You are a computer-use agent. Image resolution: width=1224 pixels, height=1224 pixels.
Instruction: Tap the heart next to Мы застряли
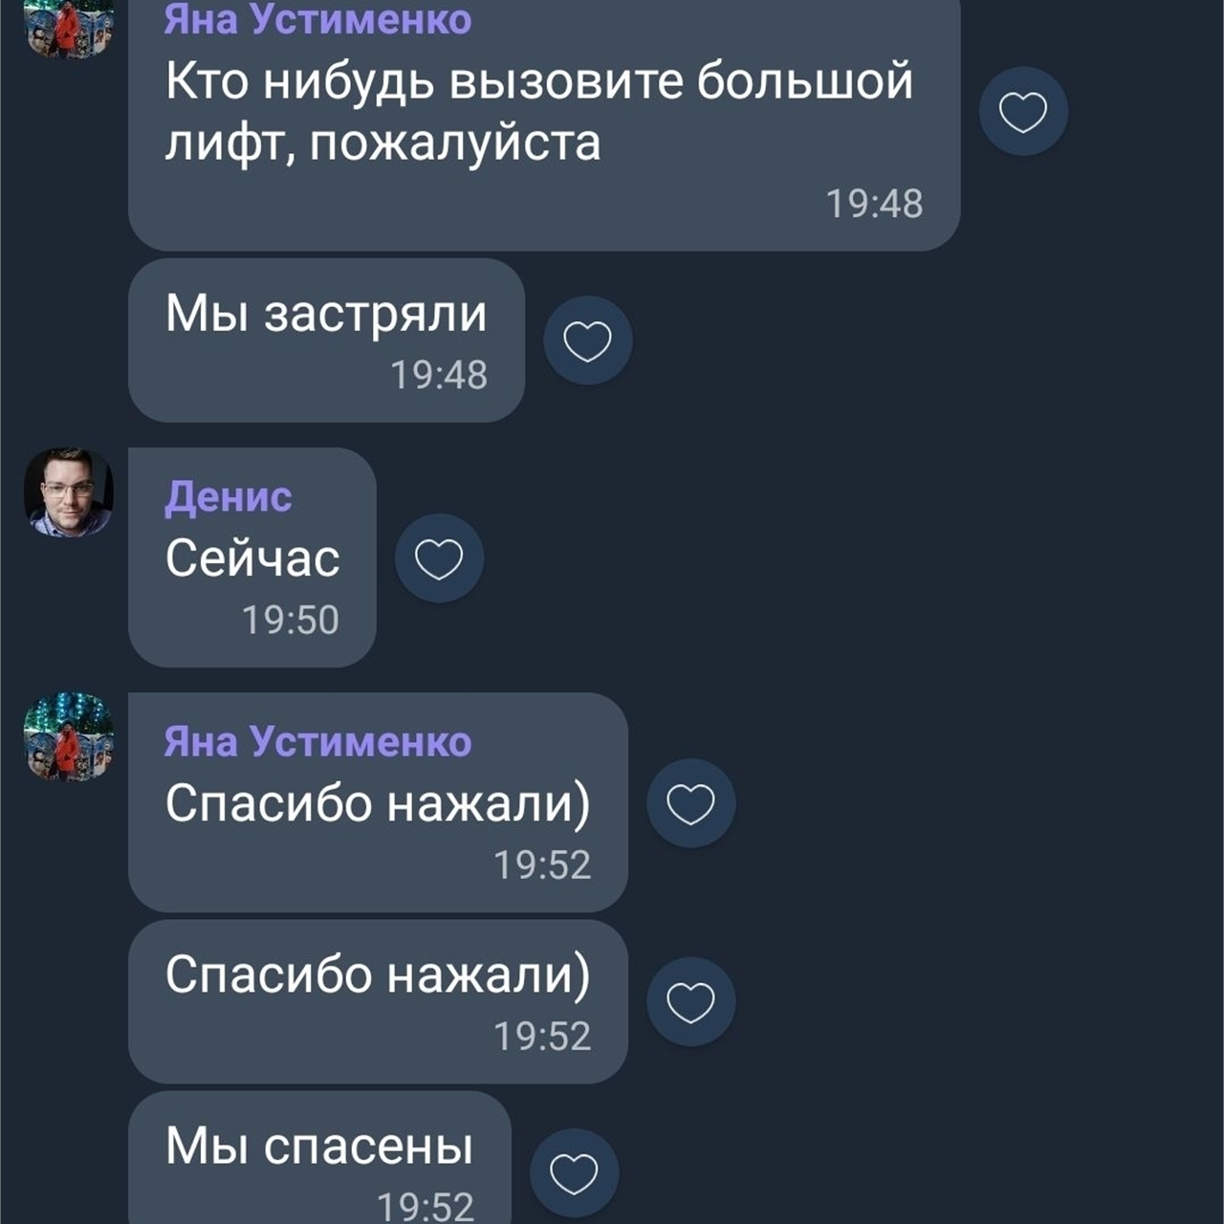[587, 340]
